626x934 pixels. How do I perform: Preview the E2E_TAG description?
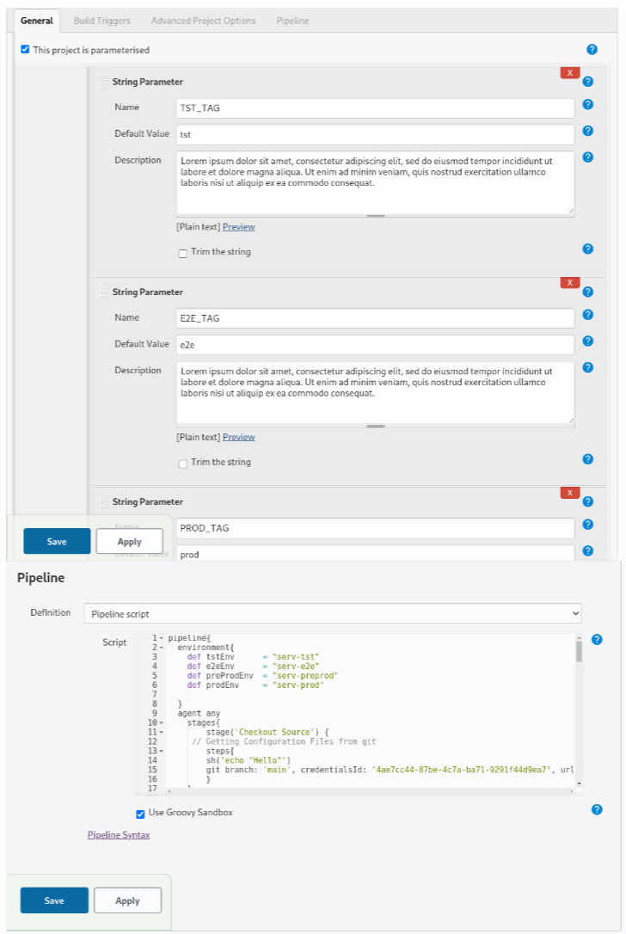point(239,437)
